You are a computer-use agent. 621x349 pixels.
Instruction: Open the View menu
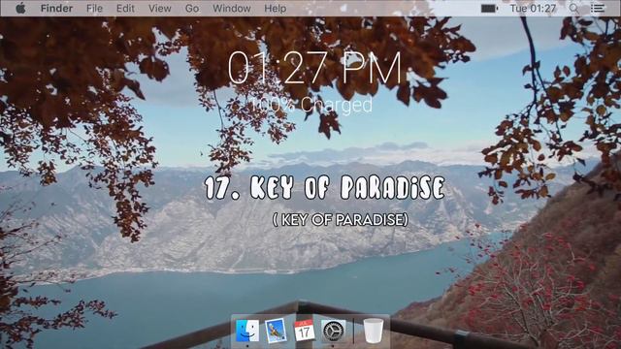pos(159,9)
